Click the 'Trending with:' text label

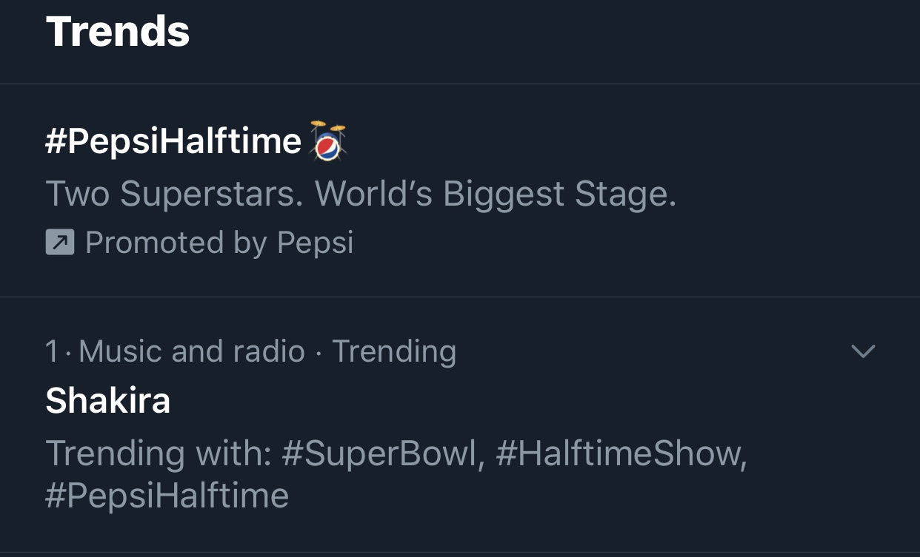159,453
